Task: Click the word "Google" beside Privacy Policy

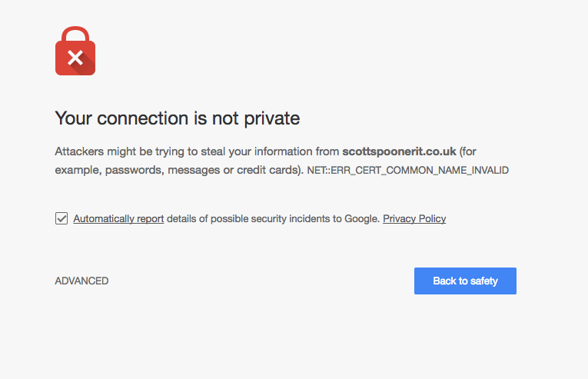Action: [x=360, y=218]
